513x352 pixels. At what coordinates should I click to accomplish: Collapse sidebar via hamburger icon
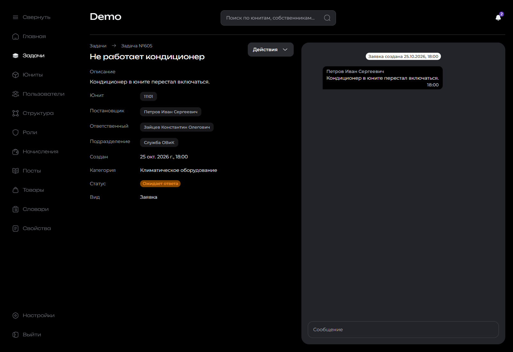[15, 17]
